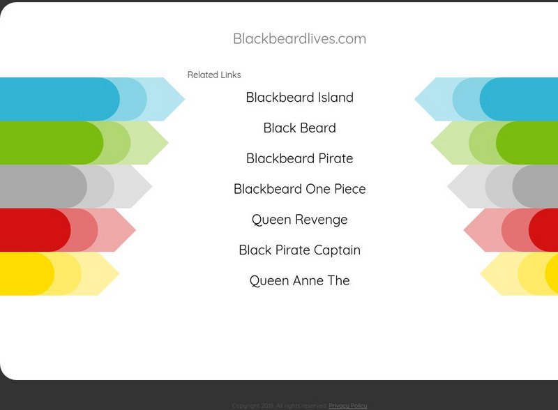Click the green arrow on the left
Viewport: 558px width, 410px height.
[77, 143]
